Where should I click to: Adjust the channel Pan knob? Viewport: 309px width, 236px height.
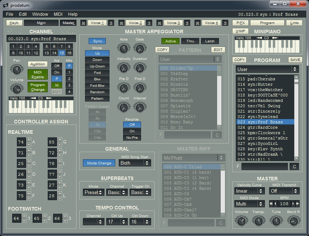[17, 70]
